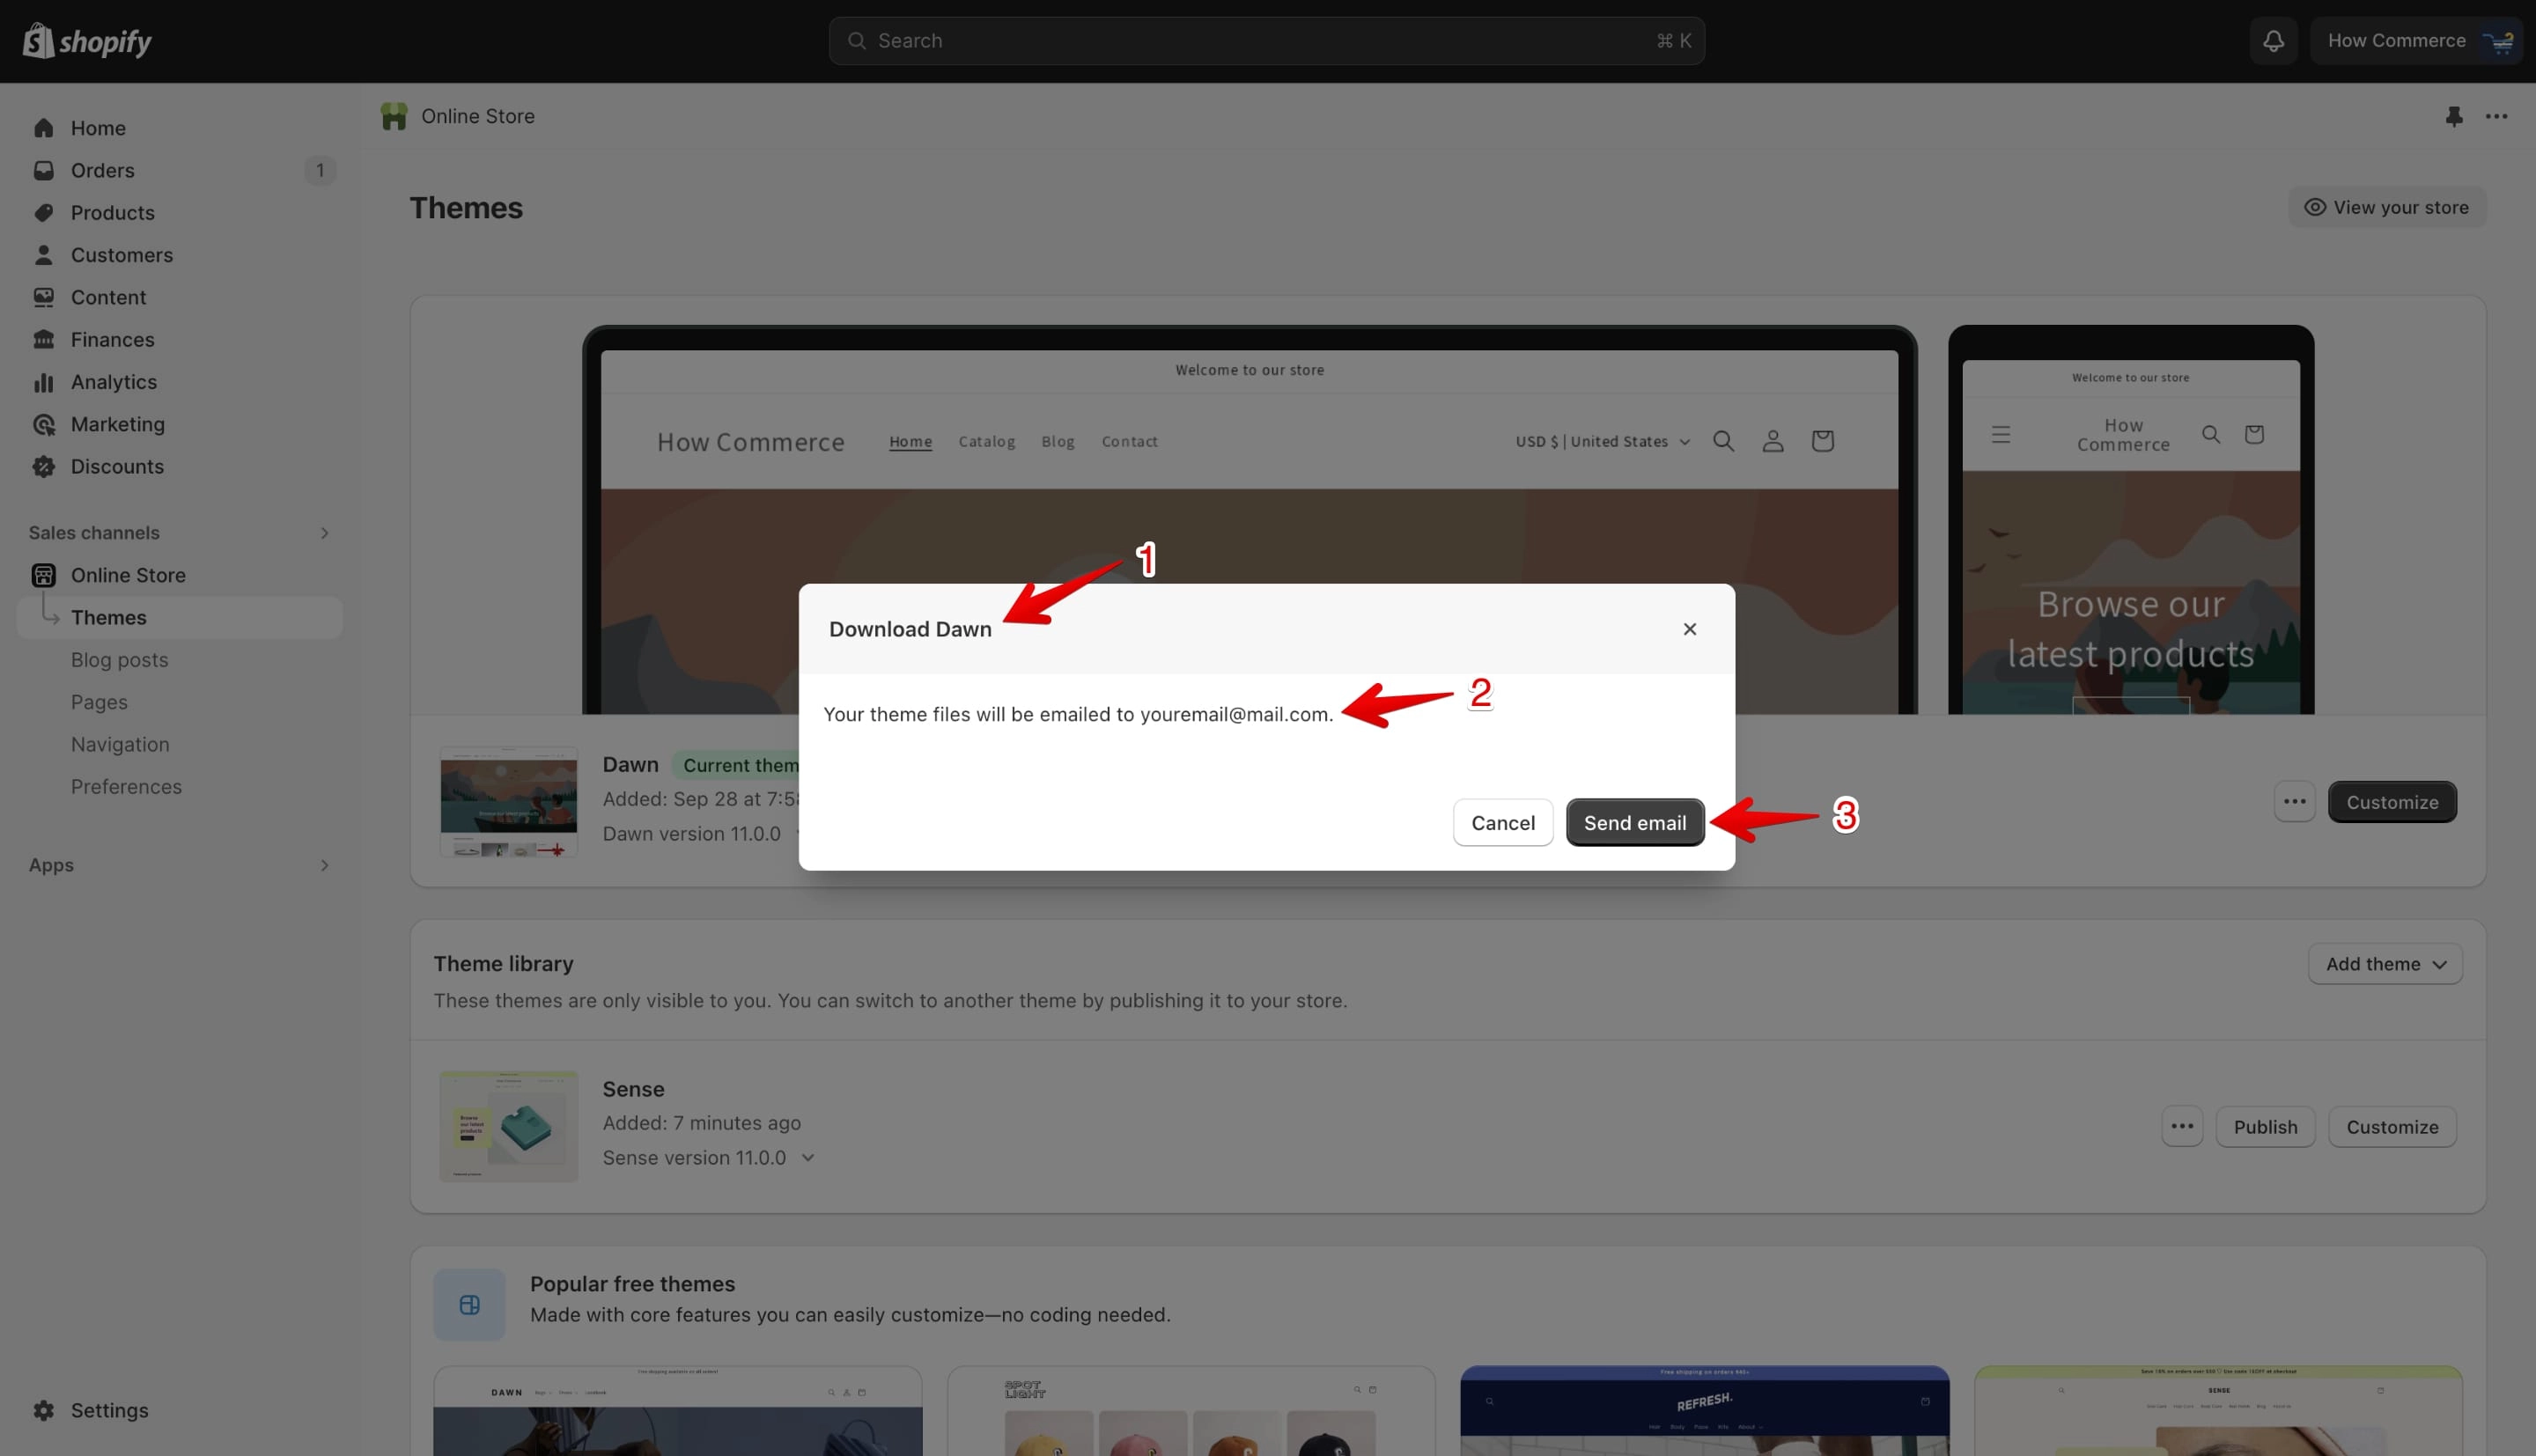Click the Shopify logo
2536x1456 pixels.
coord(87,41)
